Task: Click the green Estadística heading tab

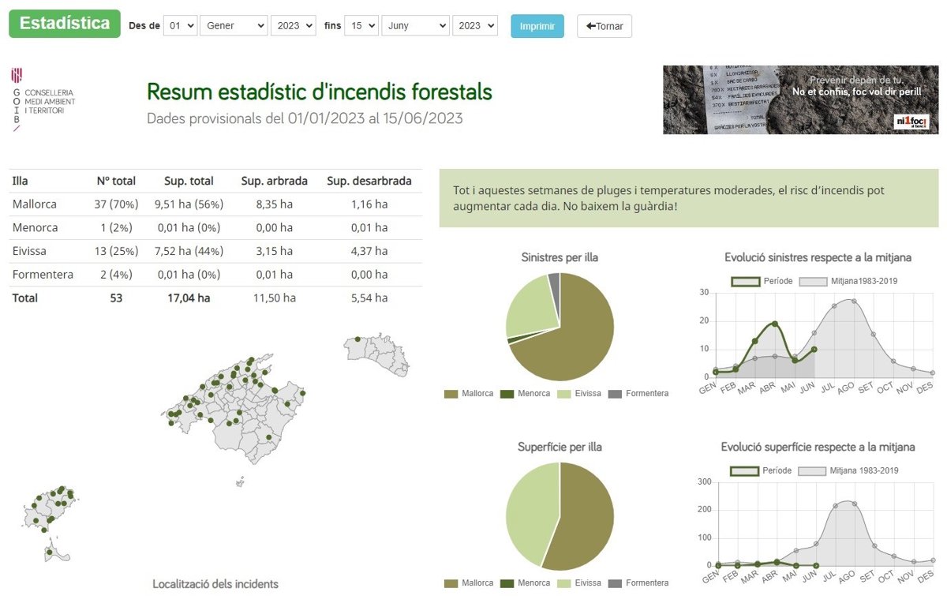Action: [x=64, y=24]
